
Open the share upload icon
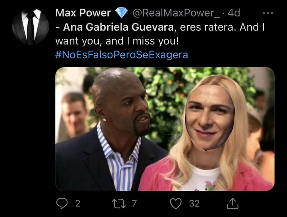tap(232, 203)
